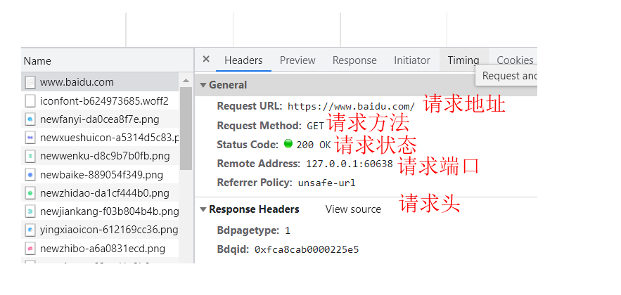The image size is (621, 295).
Task: Click the image icon of newxueshuicon
Action: pyautogui.click(x=30, y=138)
